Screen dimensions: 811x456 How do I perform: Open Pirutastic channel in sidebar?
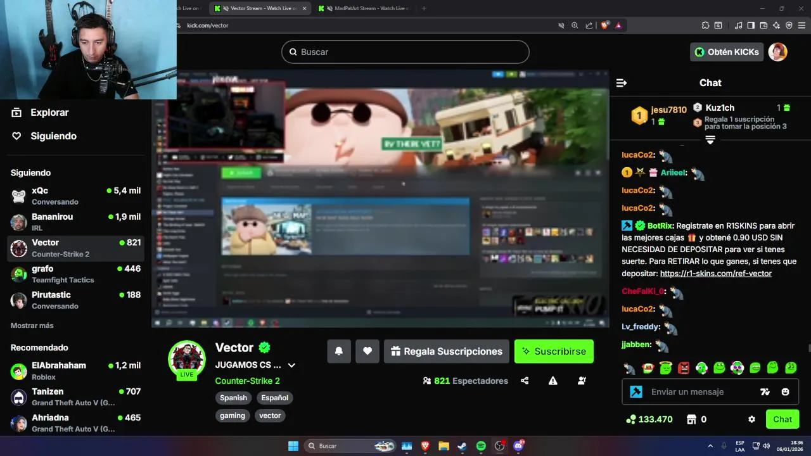pos(76,300)
